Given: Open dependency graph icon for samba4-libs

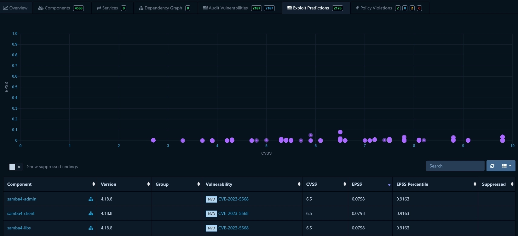Looking at the screenshot, I should pyautogui.click(x=91, y=228).
